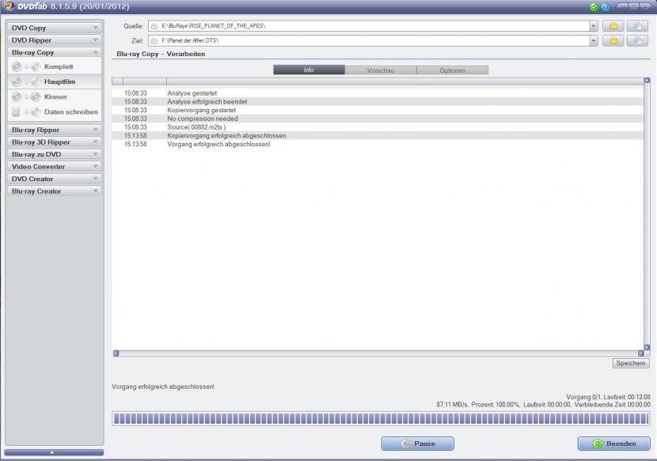This screenshot has width=657, height=461.
Task: Click the 'Vorgang 0/1, Laufzeit 00:12:08' text
Action: (x=609, y=396)
